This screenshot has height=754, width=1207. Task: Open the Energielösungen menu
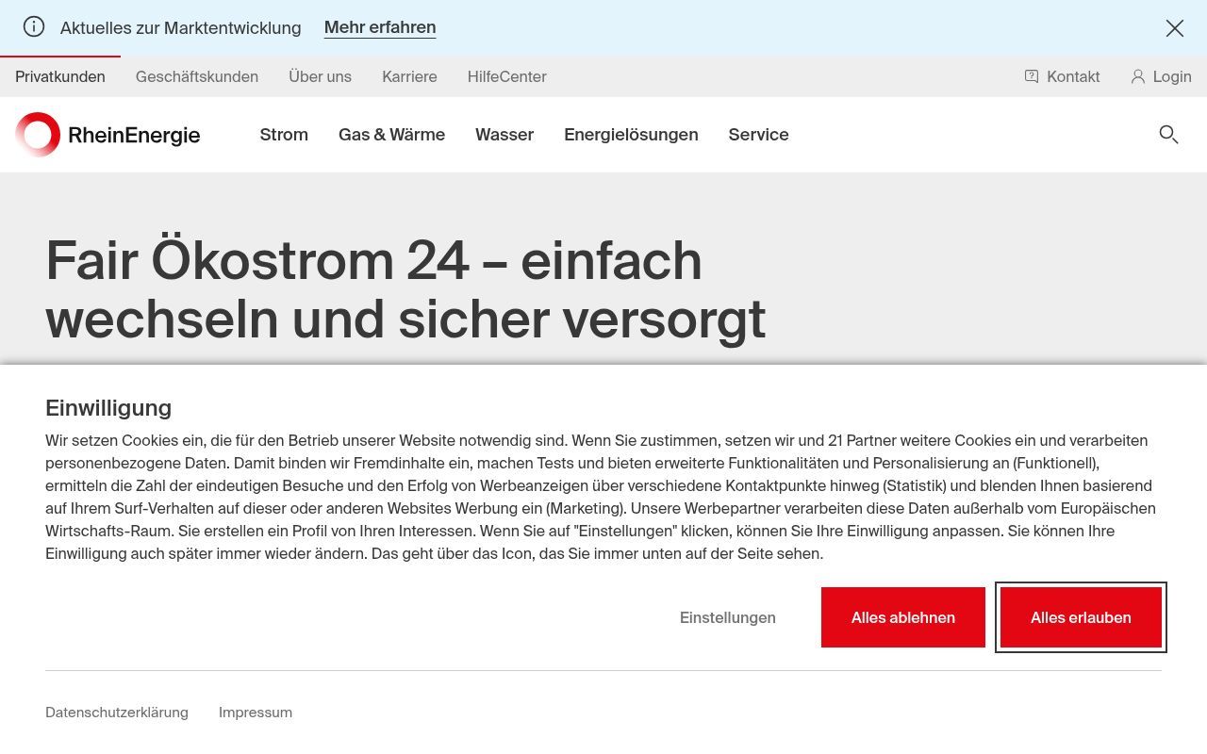tap(631, 135)
